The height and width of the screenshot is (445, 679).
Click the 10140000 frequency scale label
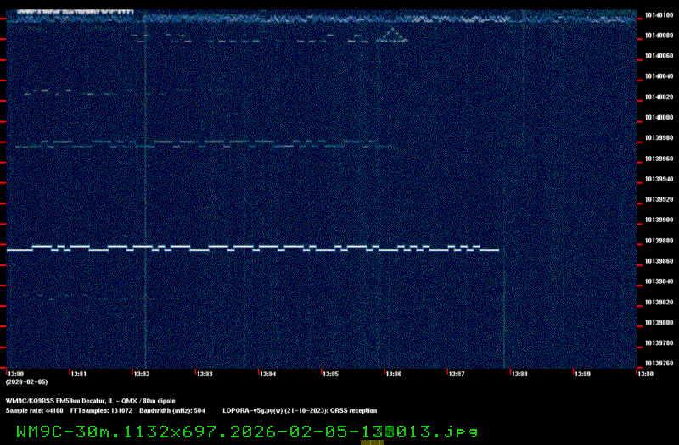click(x=659, y=118)
